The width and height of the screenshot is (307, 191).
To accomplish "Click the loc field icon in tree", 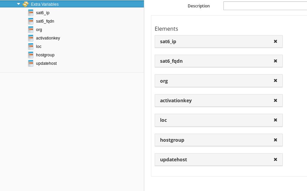I will [x=31, y=47].
